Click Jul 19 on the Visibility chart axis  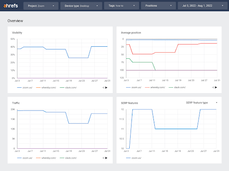[69, 81]
